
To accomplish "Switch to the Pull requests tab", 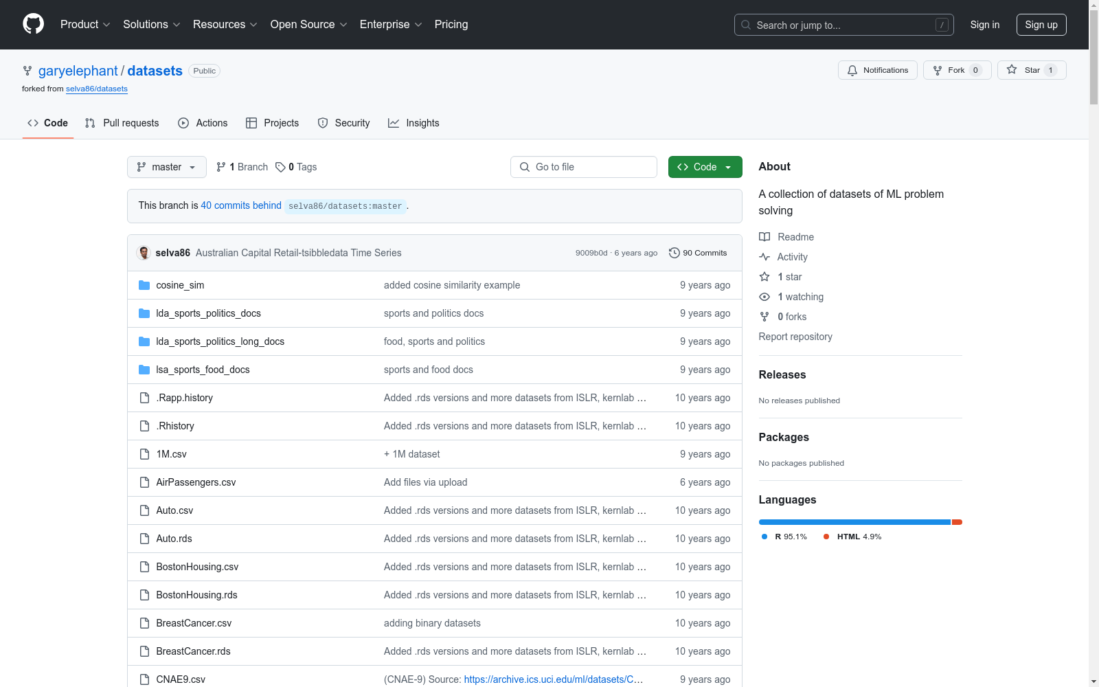I will coord(122,123).
